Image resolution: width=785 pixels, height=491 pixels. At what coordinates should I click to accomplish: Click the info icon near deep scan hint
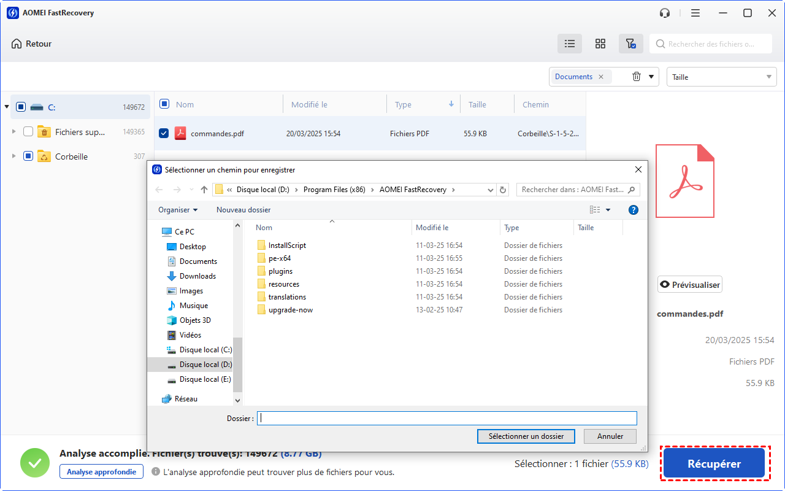pos(156,472)
